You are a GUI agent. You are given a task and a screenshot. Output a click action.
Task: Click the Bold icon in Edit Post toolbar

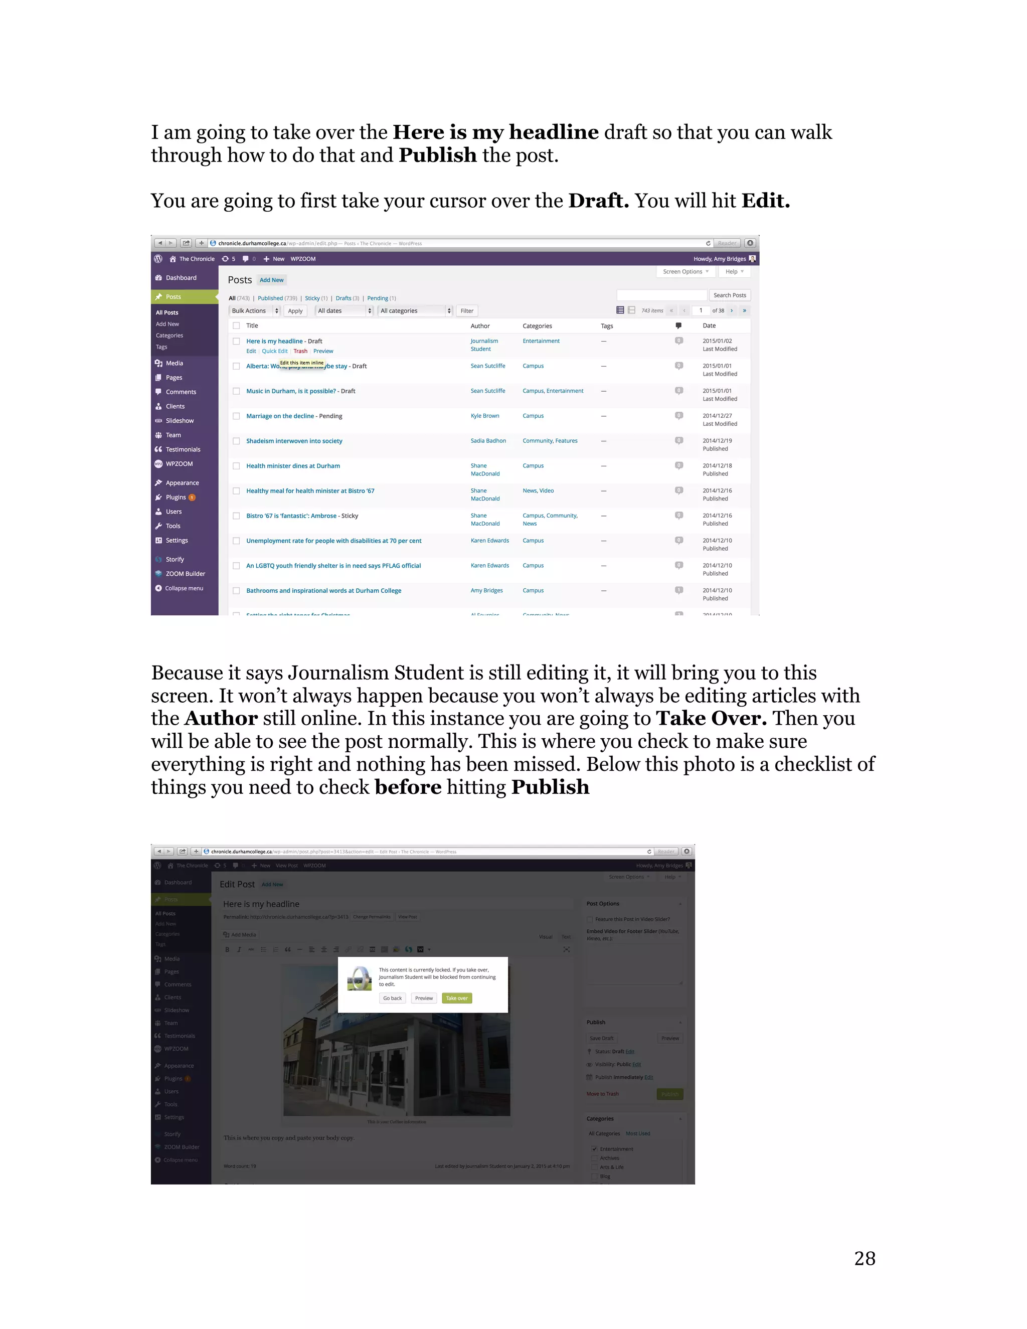pos(227,949)
